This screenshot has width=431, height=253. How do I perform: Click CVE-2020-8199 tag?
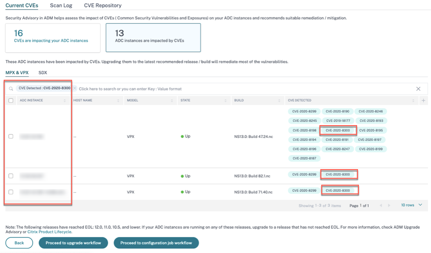(371, 149)
